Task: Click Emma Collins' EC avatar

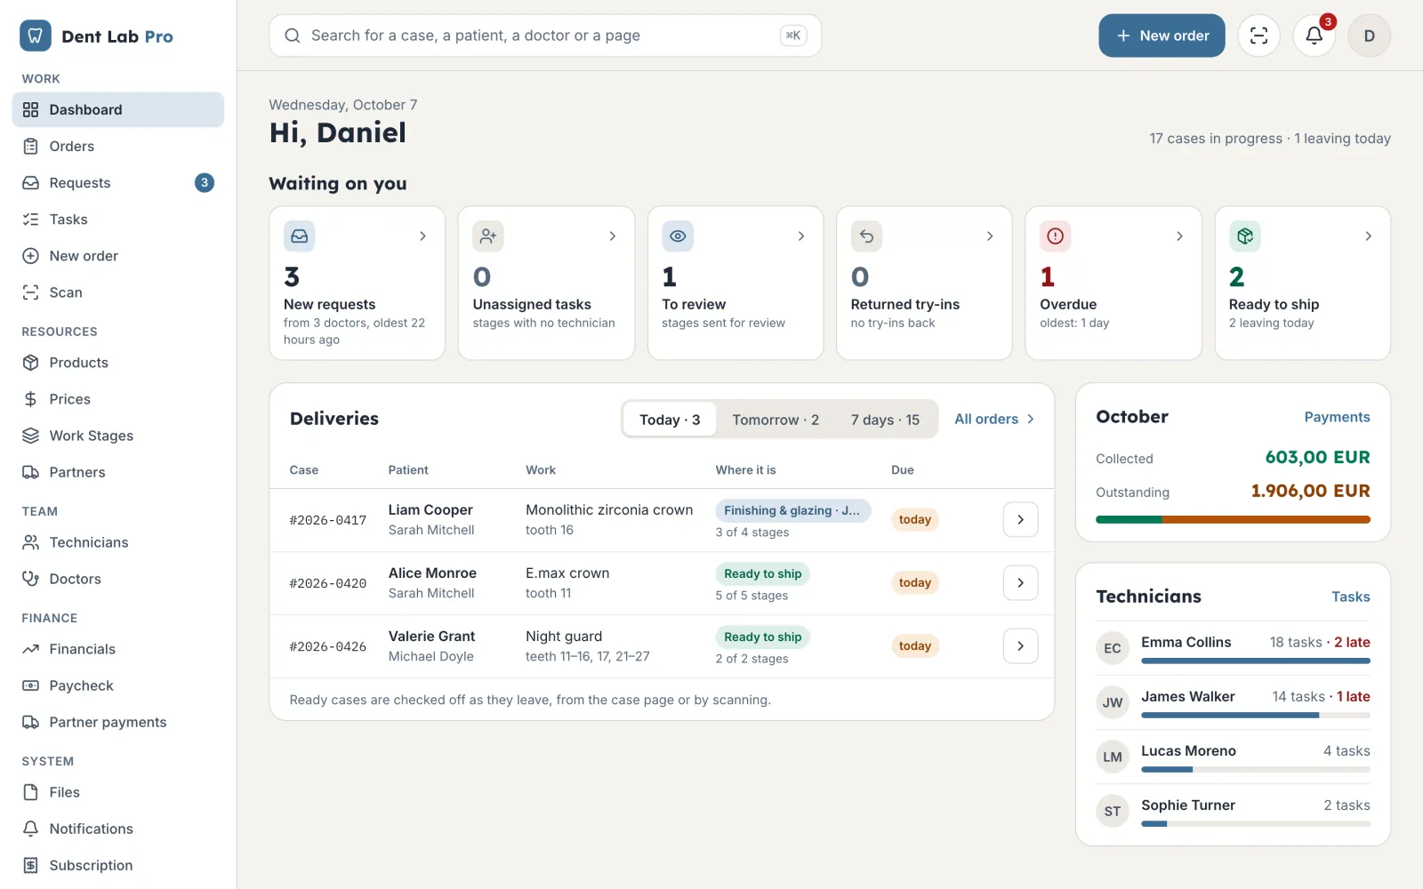Action: [x=1112, y=648]
